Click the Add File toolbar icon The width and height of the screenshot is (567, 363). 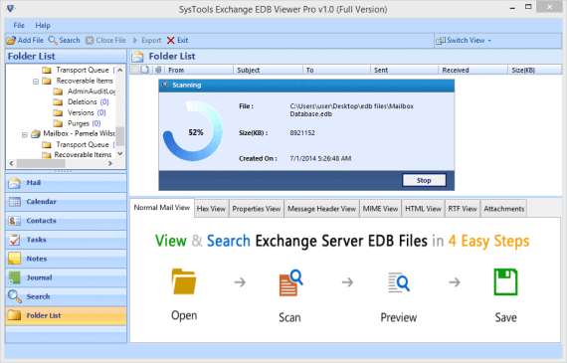coord(11,40)
